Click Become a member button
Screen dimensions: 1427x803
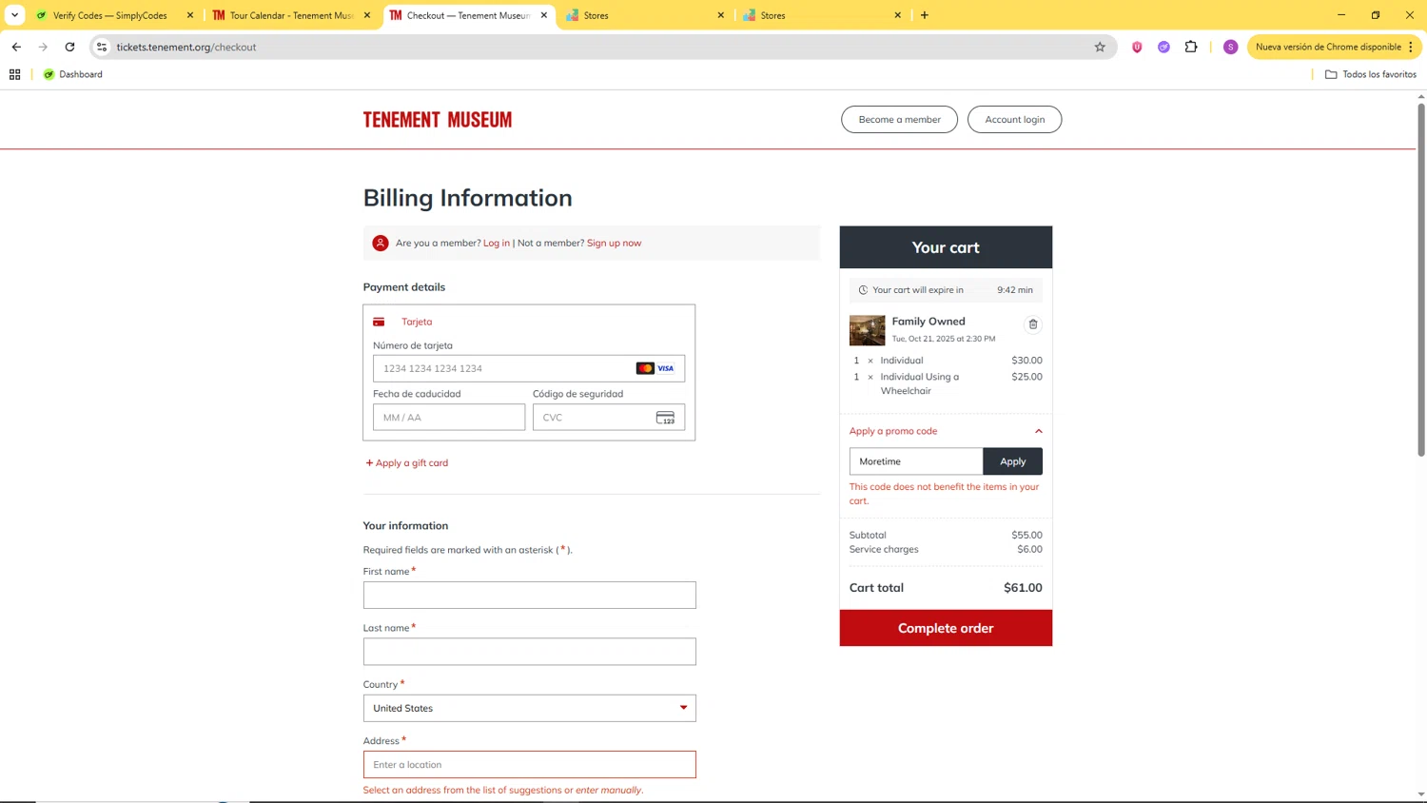(x=899, y=120)
